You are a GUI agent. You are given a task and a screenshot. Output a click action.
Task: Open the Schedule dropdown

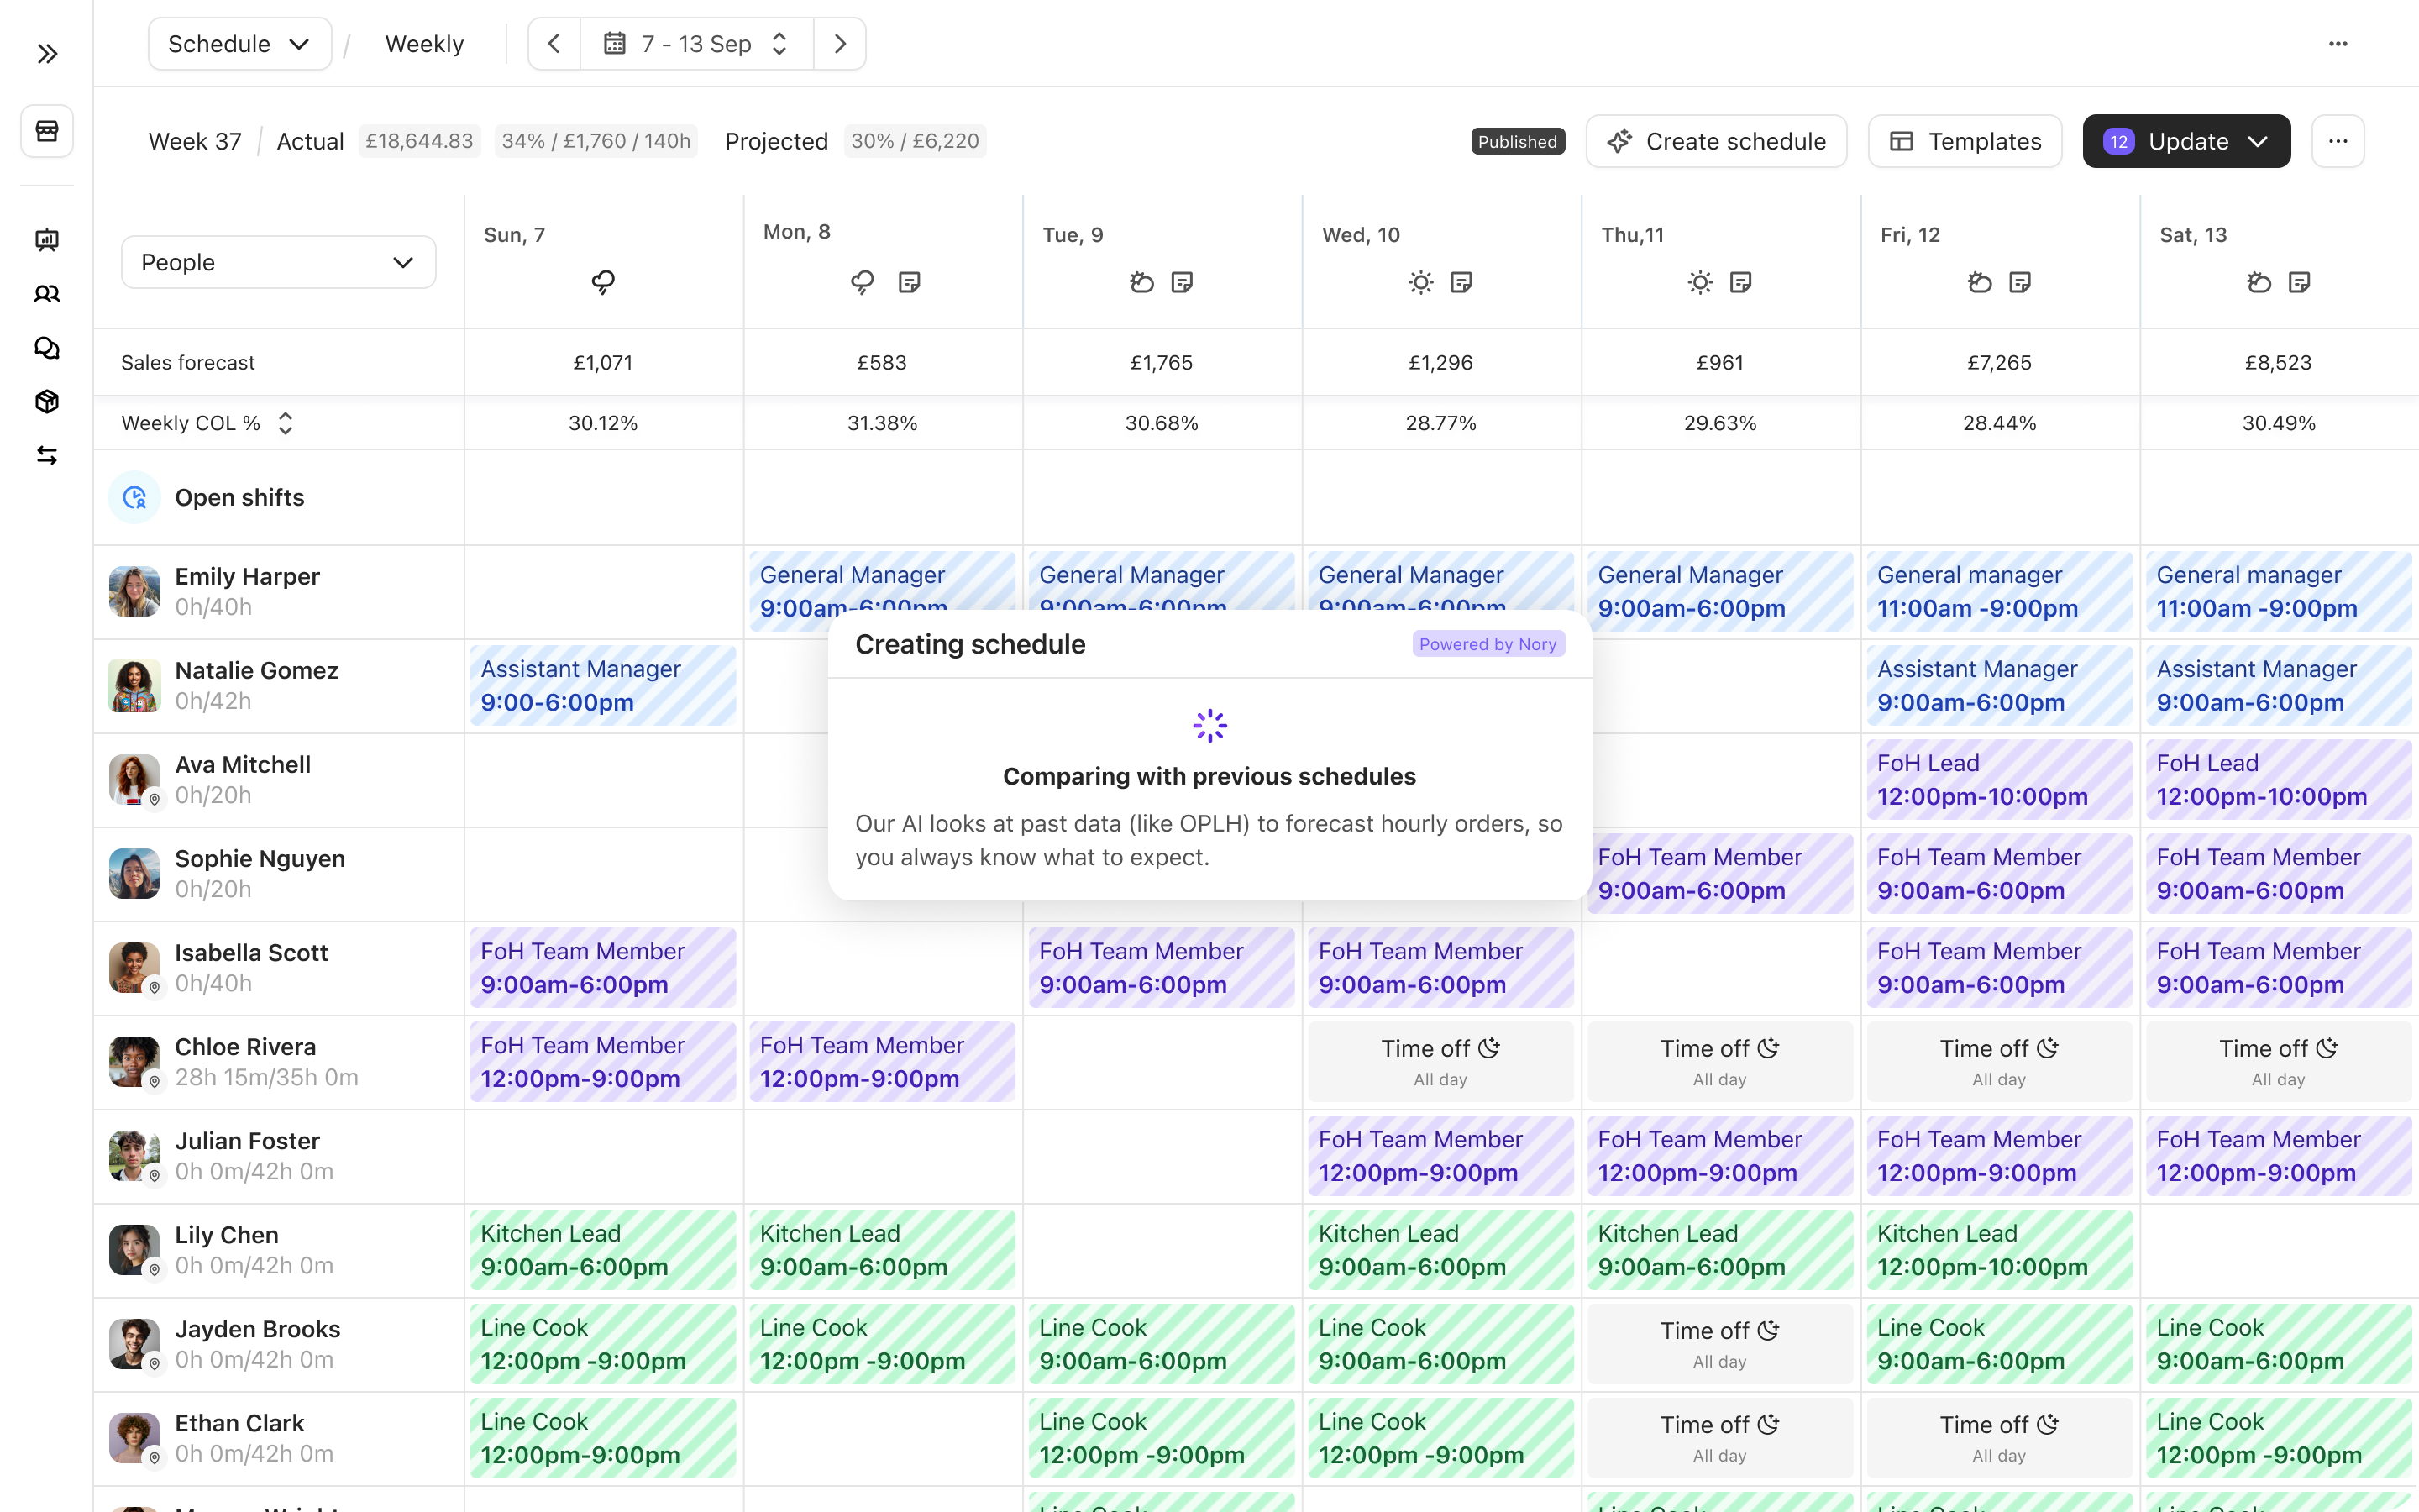point(239,44)
